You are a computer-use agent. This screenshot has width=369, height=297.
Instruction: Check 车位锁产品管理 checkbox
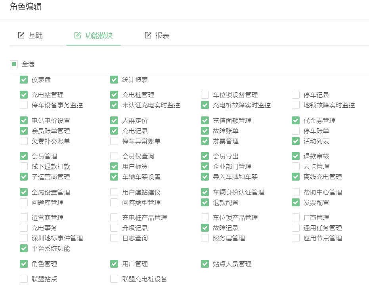[x=205, y=217]
